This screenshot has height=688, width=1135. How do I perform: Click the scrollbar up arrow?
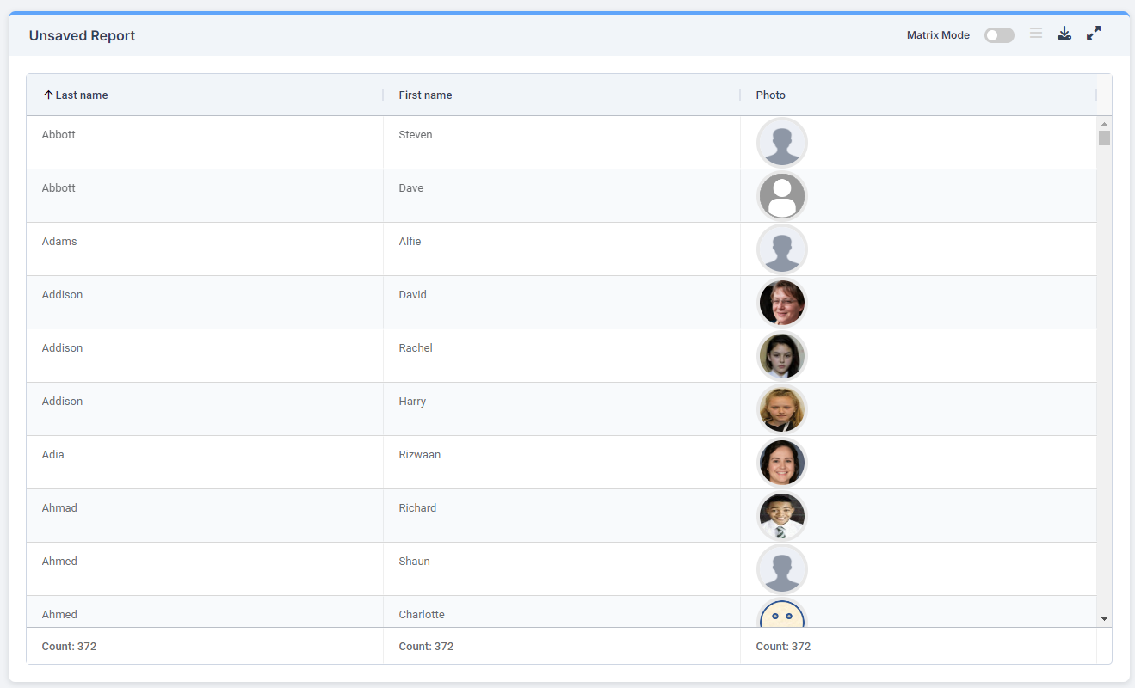coord(1104,124)
